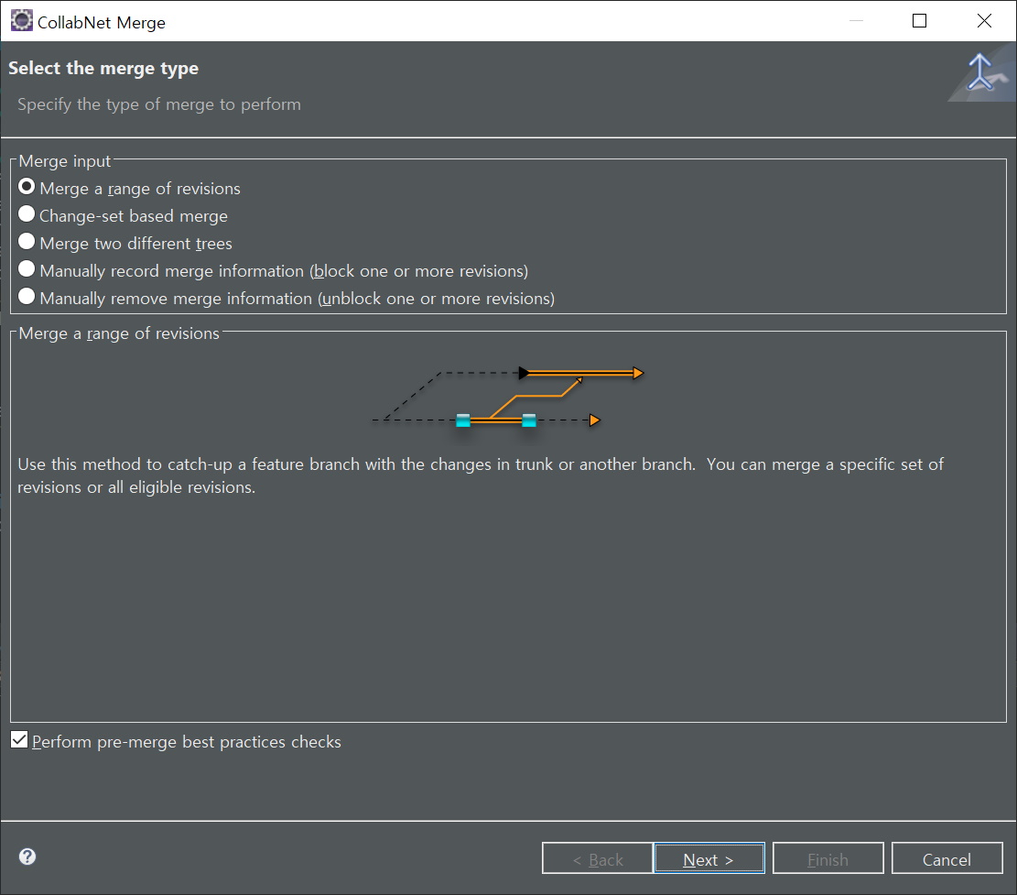Click the disabled Back button
1017x895 pixels.
597,858
